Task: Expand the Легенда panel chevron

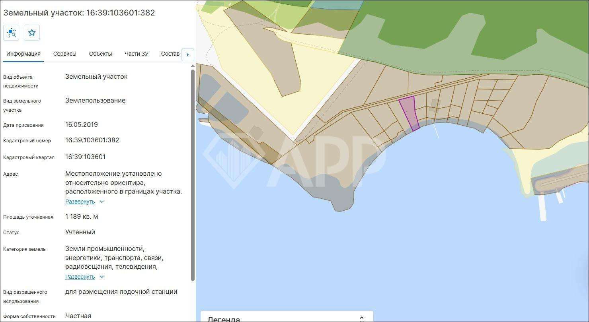Action: (361, 318)
